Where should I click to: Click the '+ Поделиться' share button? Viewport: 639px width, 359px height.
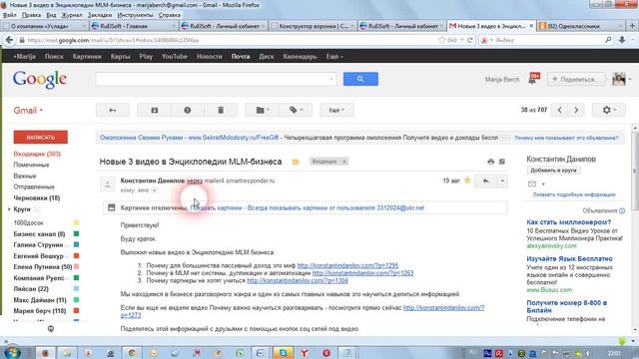577,80
